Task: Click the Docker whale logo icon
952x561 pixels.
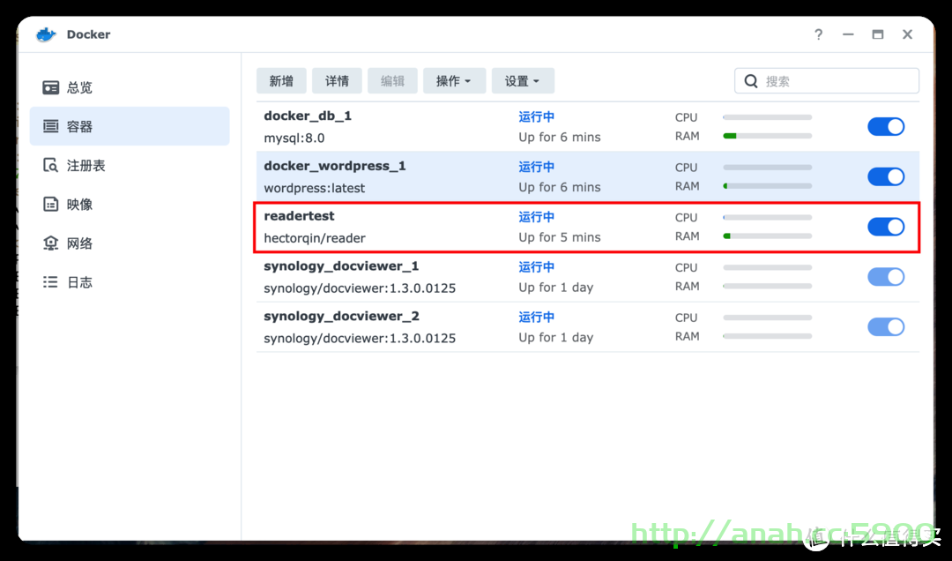Action: [x=46, y=34]
